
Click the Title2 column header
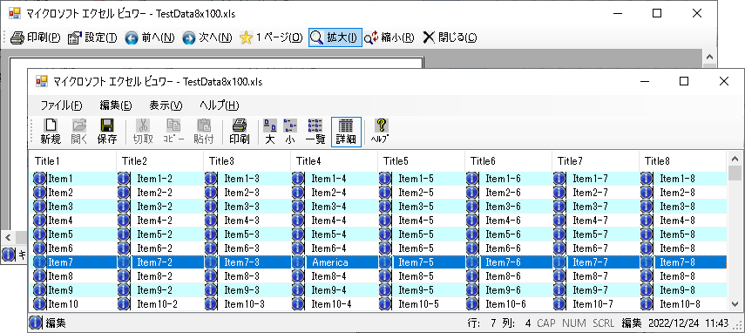point(160,161)
